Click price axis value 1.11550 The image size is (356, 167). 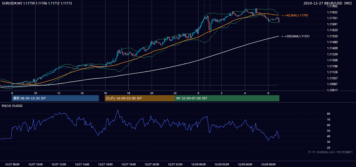coord(333,36)
